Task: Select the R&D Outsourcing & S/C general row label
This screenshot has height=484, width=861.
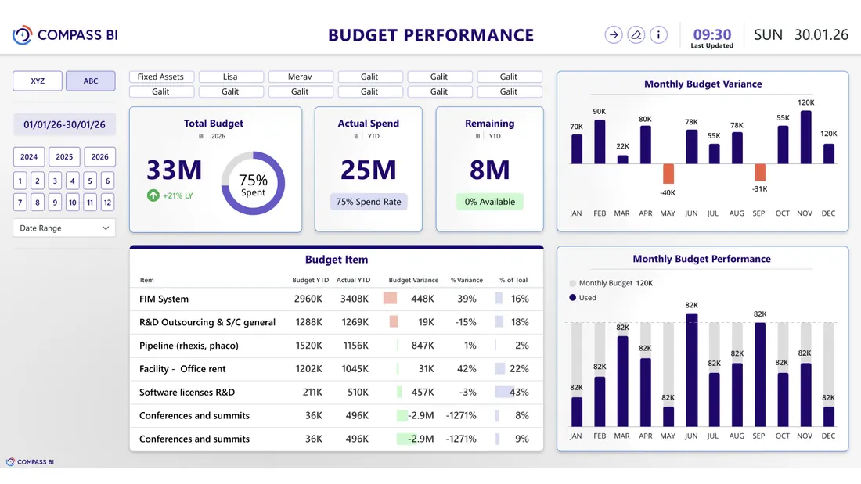Action: click(x=207, y=322)
